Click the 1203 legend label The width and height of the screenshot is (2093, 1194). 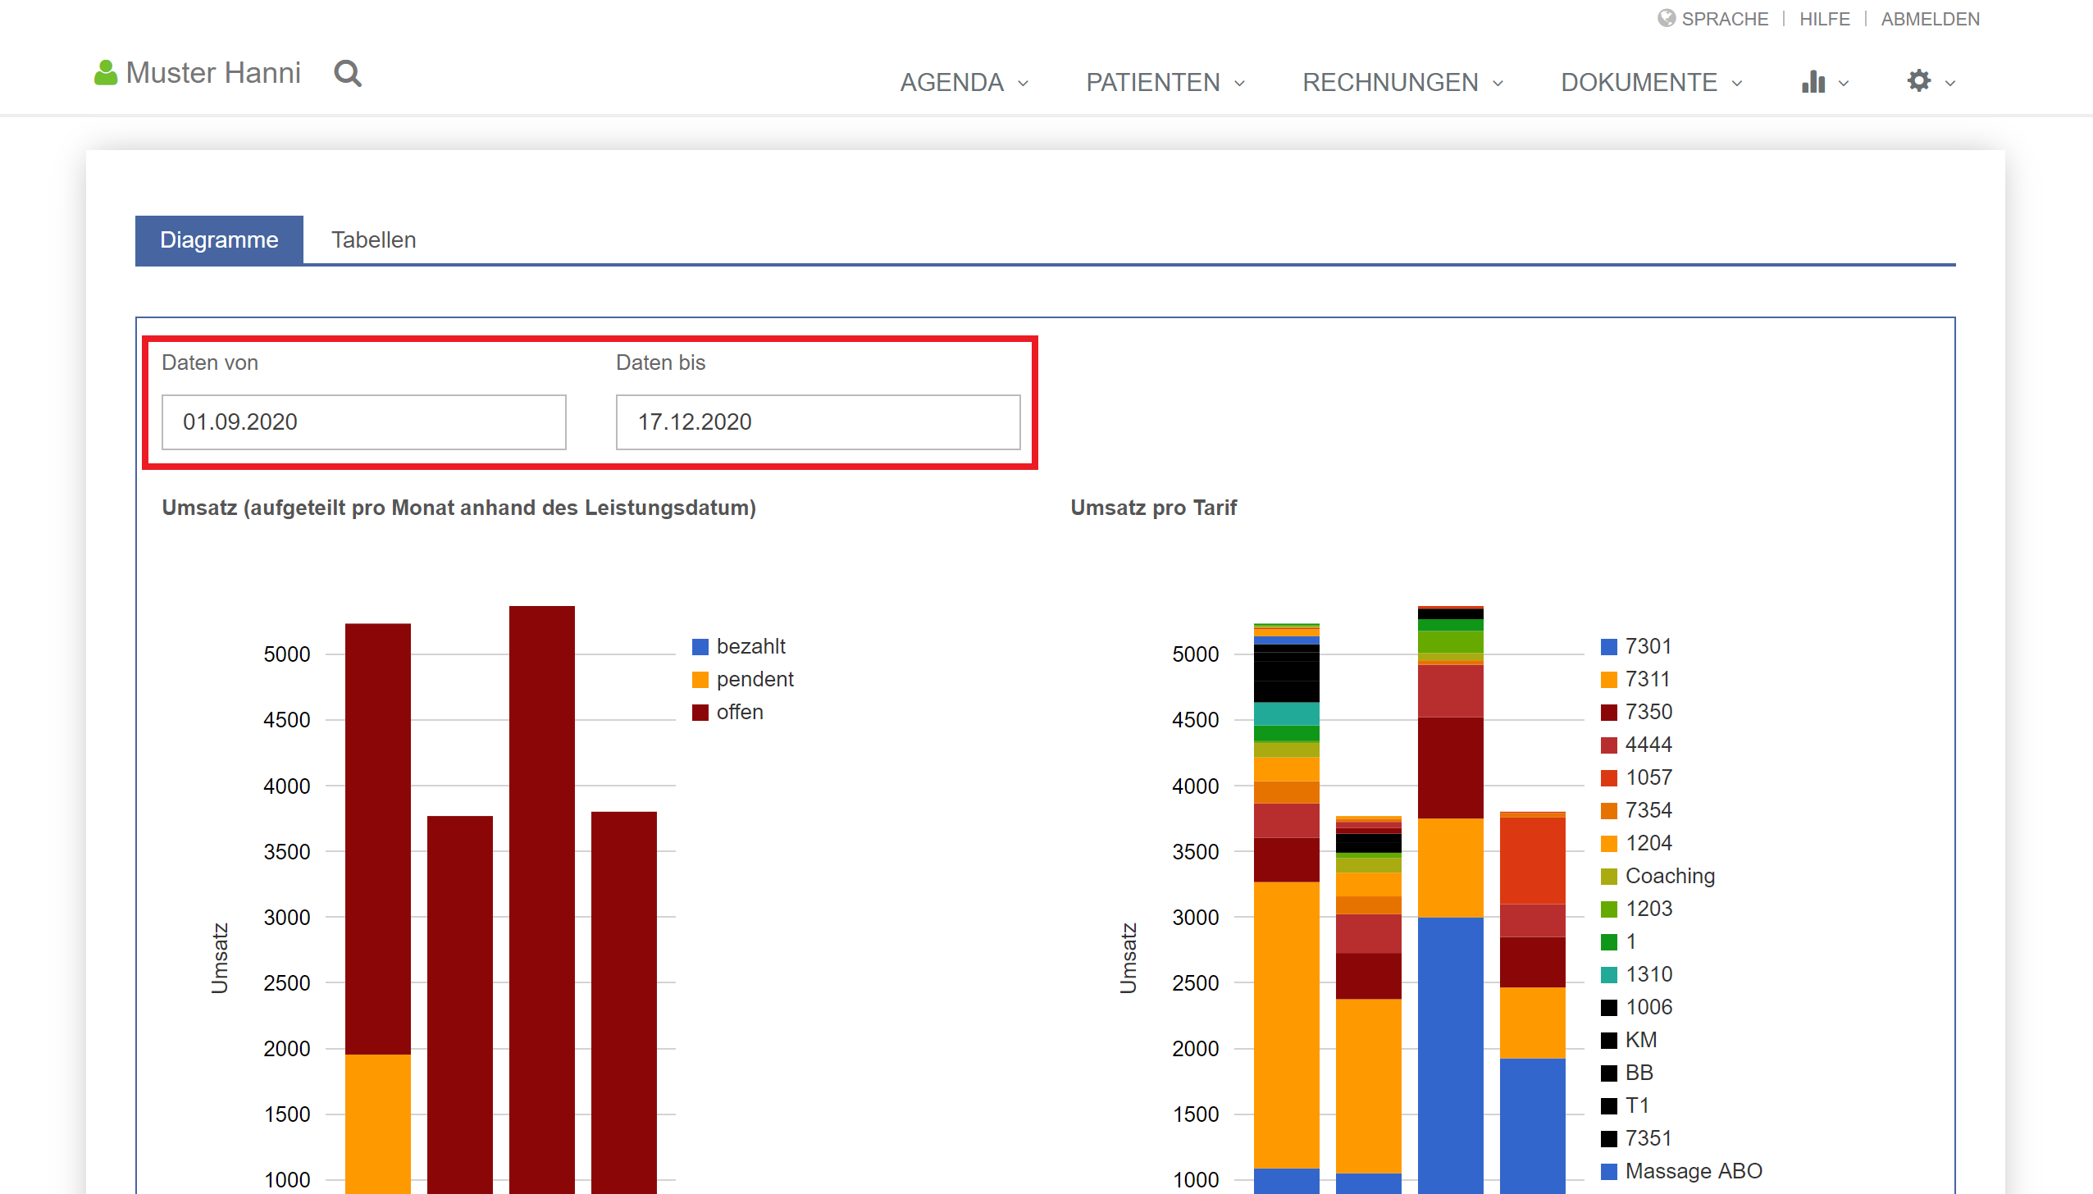tap(1648, 909)
